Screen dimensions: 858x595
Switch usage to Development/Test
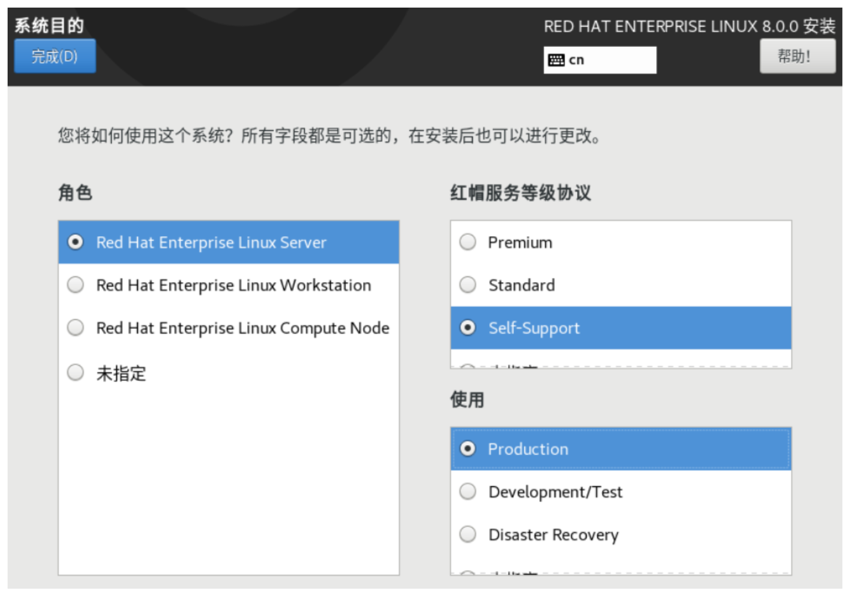555,492
